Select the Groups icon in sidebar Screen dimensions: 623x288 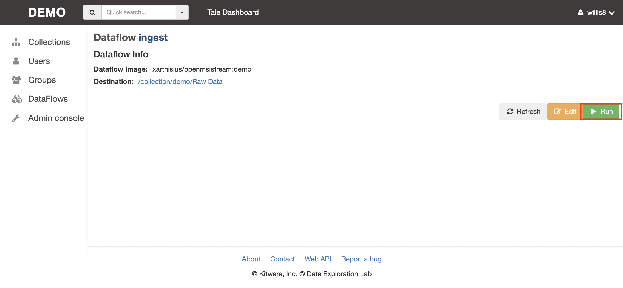pyautogui.click(x=16, y=80)
